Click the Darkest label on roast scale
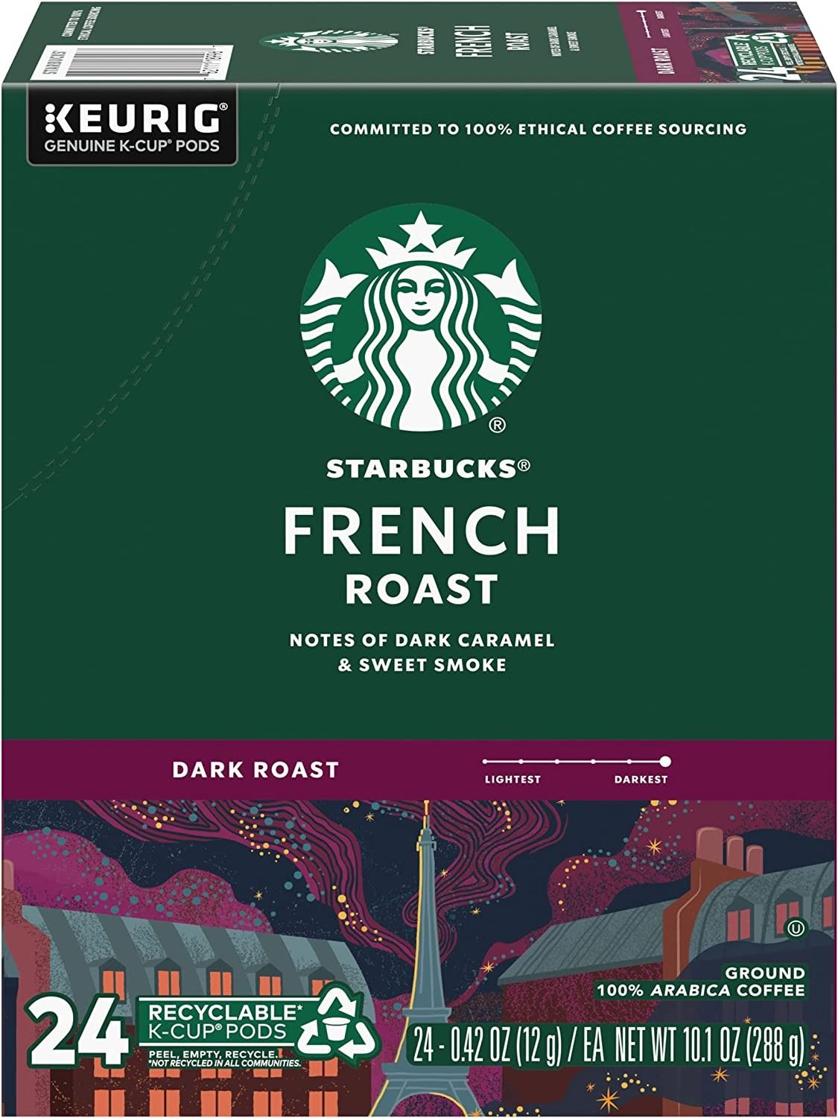 pyautogui.click(x=641, y=780)
